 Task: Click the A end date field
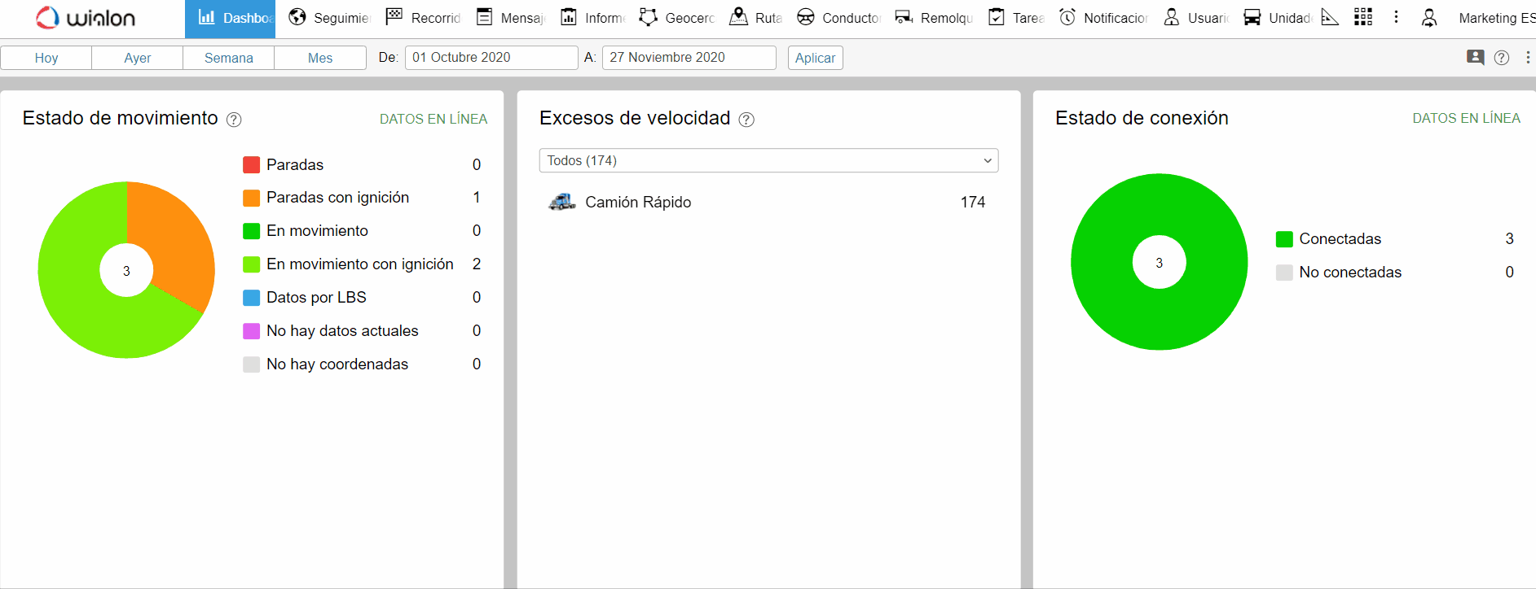pos(689,58)
